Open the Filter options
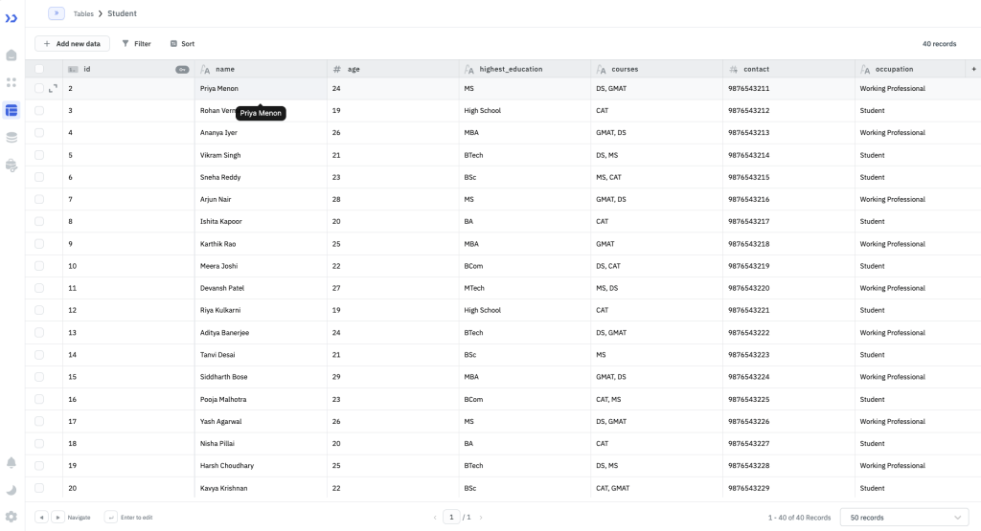 136,44
